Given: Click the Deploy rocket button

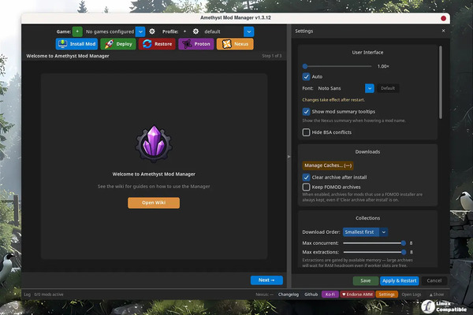Looking at the screenshot, I should [x=118, y=44].
